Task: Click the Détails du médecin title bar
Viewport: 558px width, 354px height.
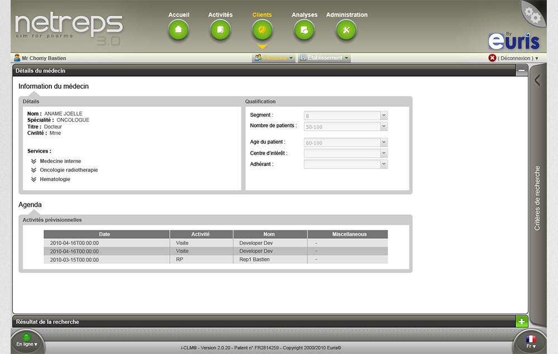Action: pos(264,70)
